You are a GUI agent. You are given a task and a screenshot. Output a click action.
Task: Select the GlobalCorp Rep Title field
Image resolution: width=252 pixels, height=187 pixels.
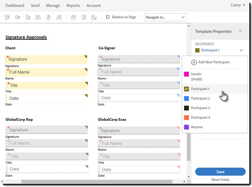pos(47,156)
